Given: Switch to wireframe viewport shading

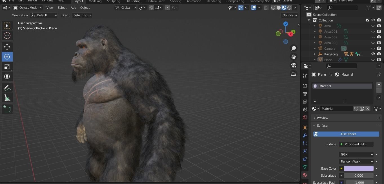Looking at the screenshot, I should (x=273, y=8).
